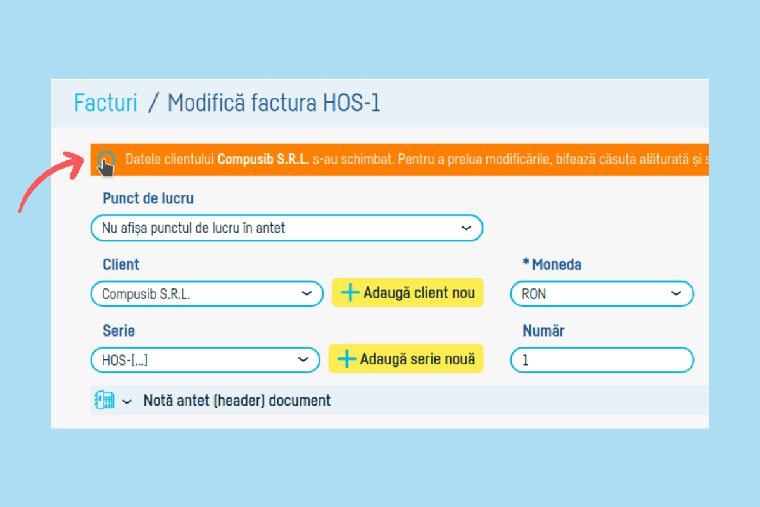Tick the checkbox in the orange notification banner
Screen dimensions: 760x507
click(x=106, y=160)
